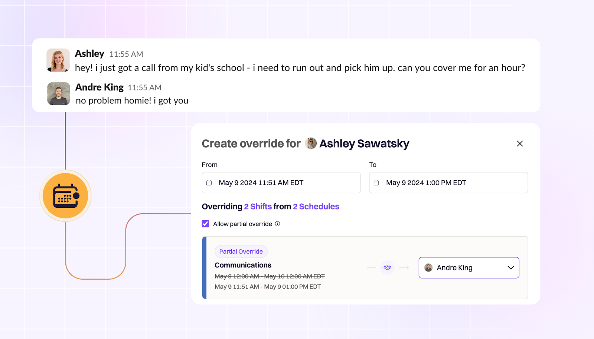Open the calendar picker in the To field
This screenshot has height=339, width=594.
click(x=377, y=182)
